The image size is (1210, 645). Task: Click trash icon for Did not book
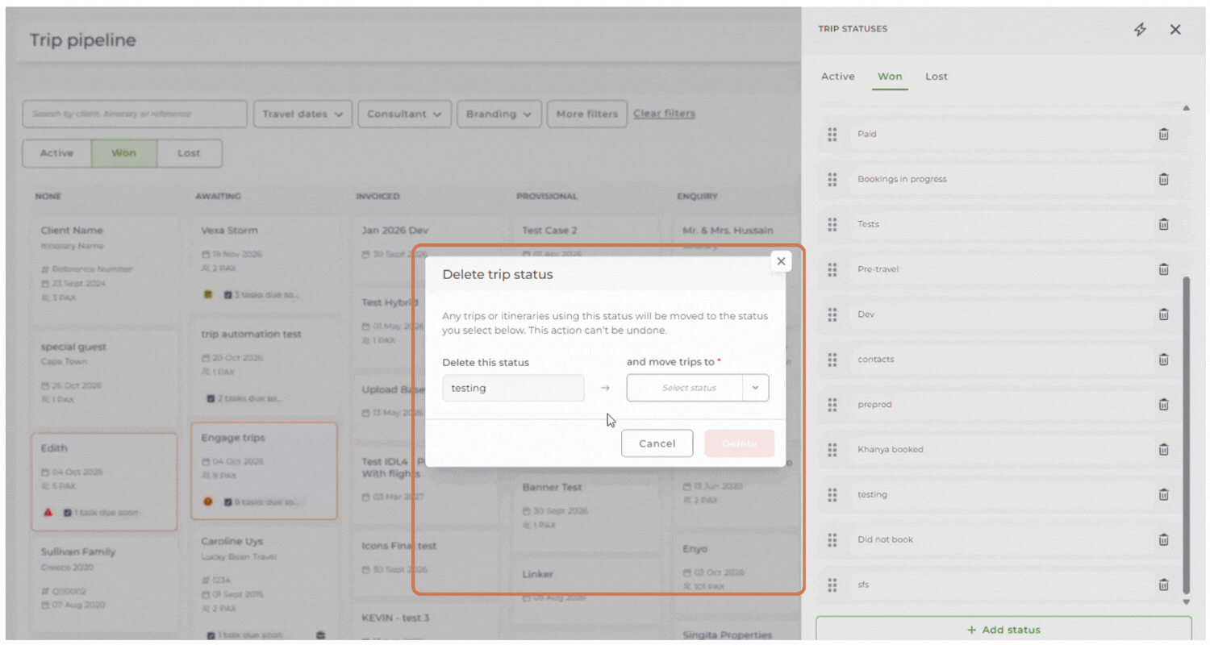1163,540
